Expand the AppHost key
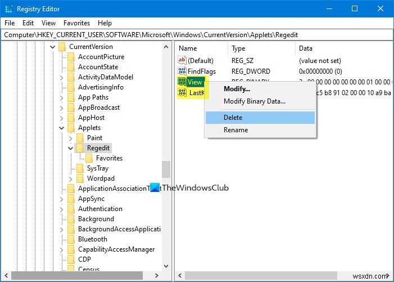Screen dimensions: 394x282 (x=62, y=118)
